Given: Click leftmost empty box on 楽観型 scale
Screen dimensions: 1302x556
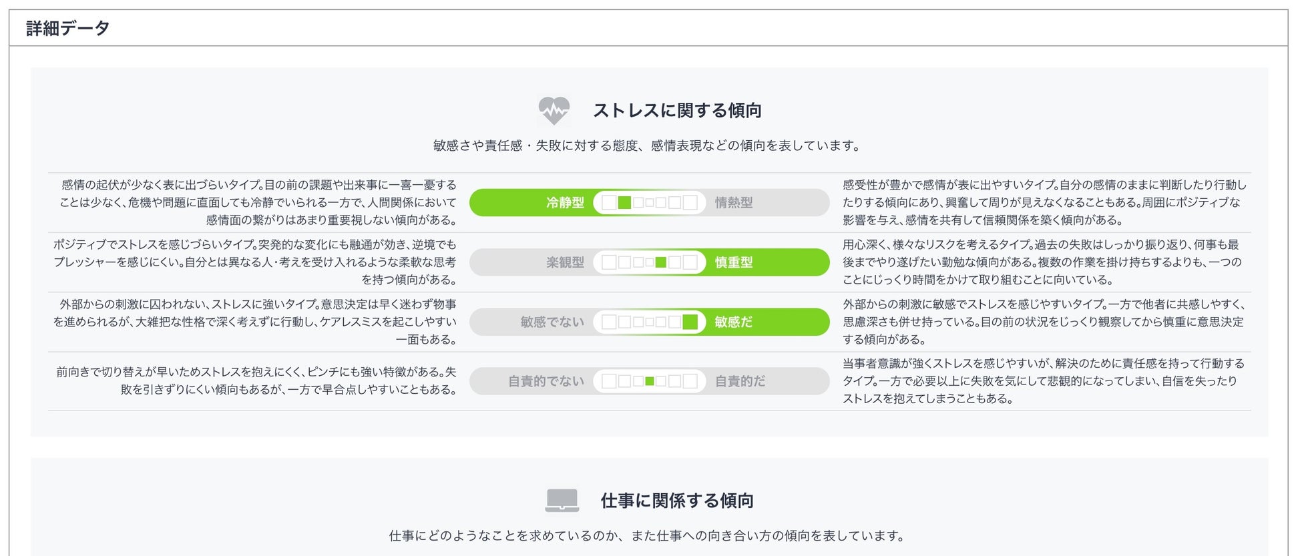Looking at the screenshot, I should click(x=609, y=262).
